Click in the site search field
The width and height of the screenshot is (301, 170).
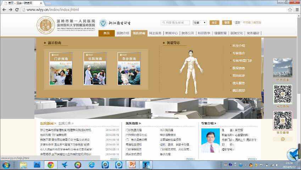coord(175,23)
